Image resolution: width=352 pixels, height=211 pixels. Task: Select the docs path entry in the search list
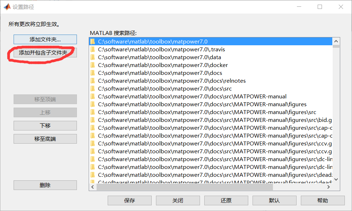(x=161, y=73)
